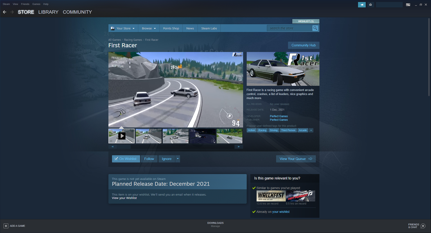The width and height of the screenshot is (431, 233).
Task: Click the First Racer header capsule image
Action: point(283,69)
